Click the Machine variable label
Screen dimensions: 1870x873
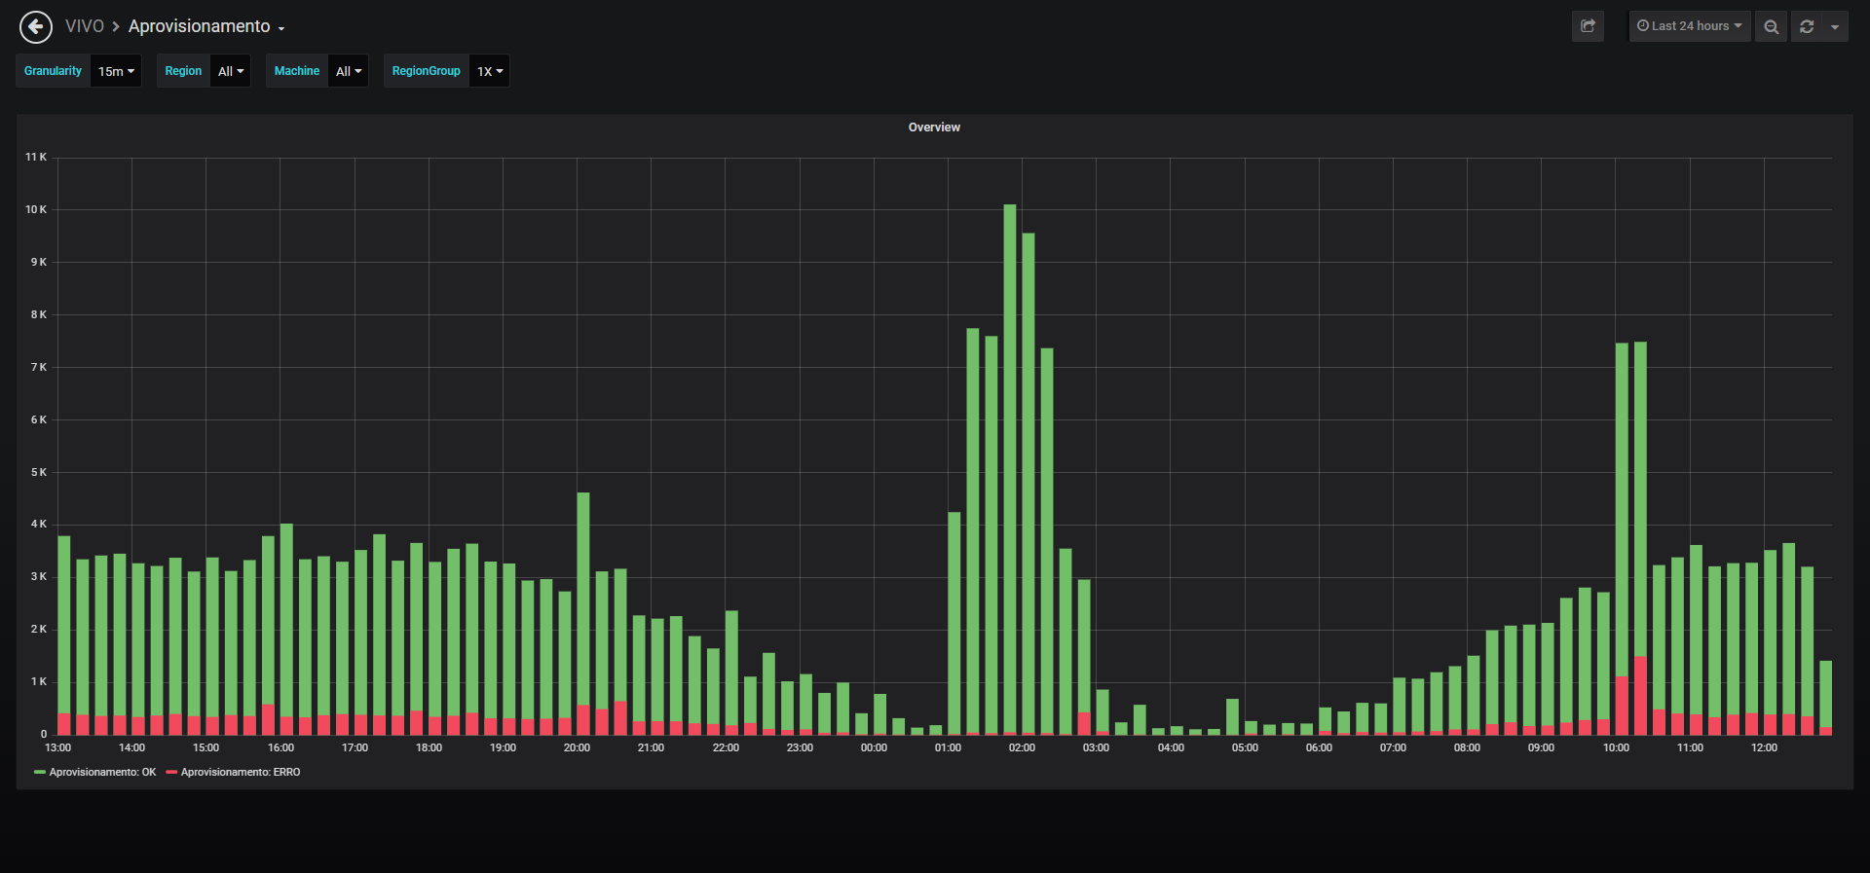(297, 71)
